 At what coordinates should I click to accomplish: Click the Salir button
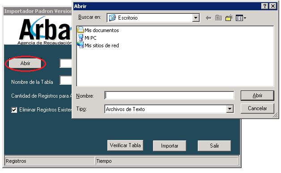coord(214,146)
